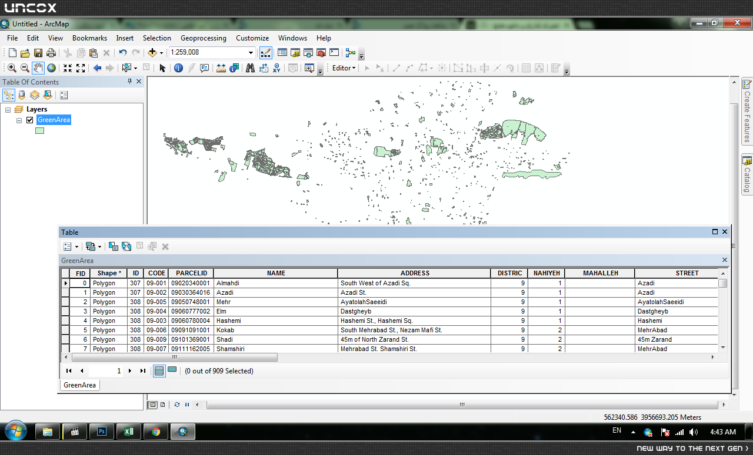The image size is (753, 455).
Task: Open the Create Features side panel
Action: click(x=747, y=111)
